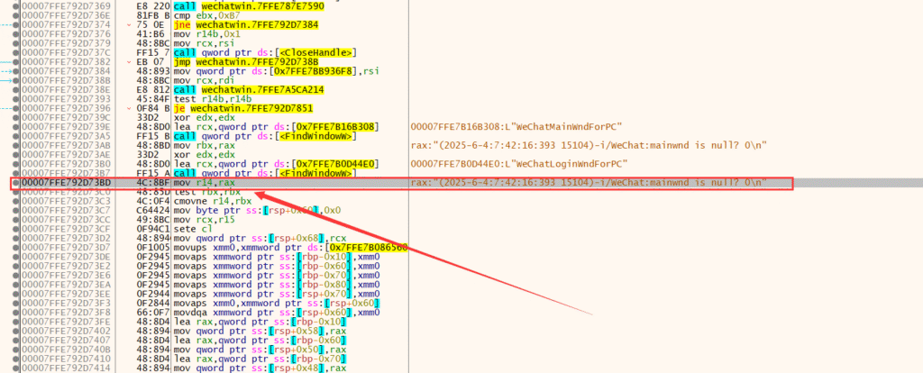
Task: Toggle breakpoint dot at address 00007FFE792D73C3
Action: (x=15, y=201)
